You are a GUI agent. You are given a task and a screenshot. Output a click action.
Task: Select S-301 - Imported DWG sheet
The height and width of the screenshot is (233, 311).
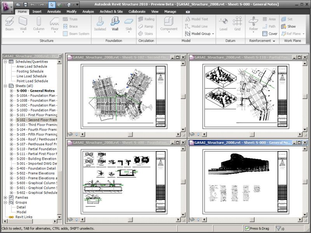[37, 163]
